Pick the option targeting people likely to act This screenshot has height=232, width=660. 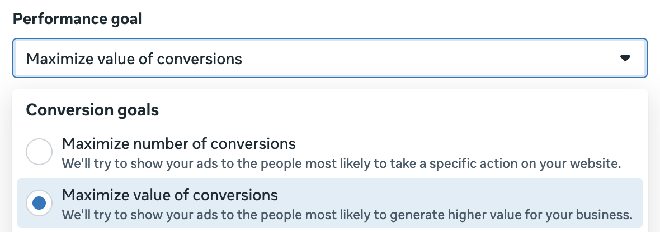tap(178, 144)
